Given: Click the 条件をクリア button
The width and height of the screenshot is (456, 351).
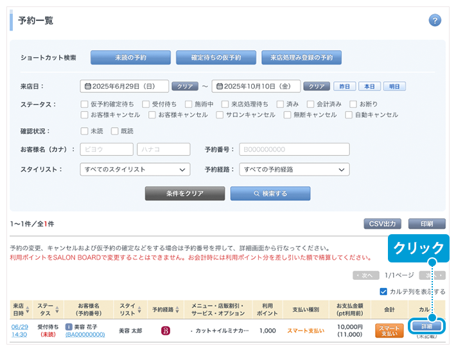Looking at the screenshot, I should click(x=184, y=193).
